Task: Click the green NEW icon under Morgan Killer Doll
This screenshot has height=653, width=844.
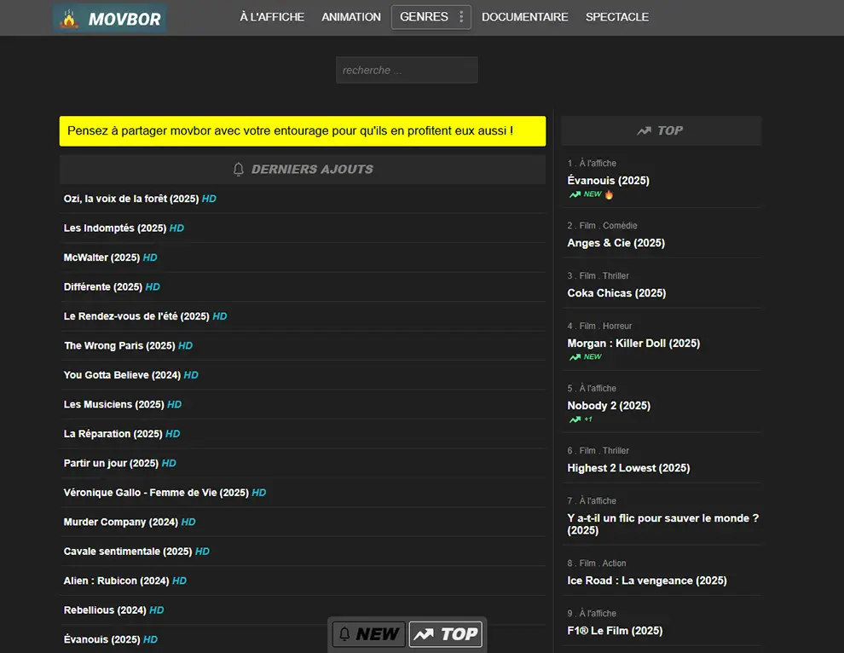Action: (575, 357)
